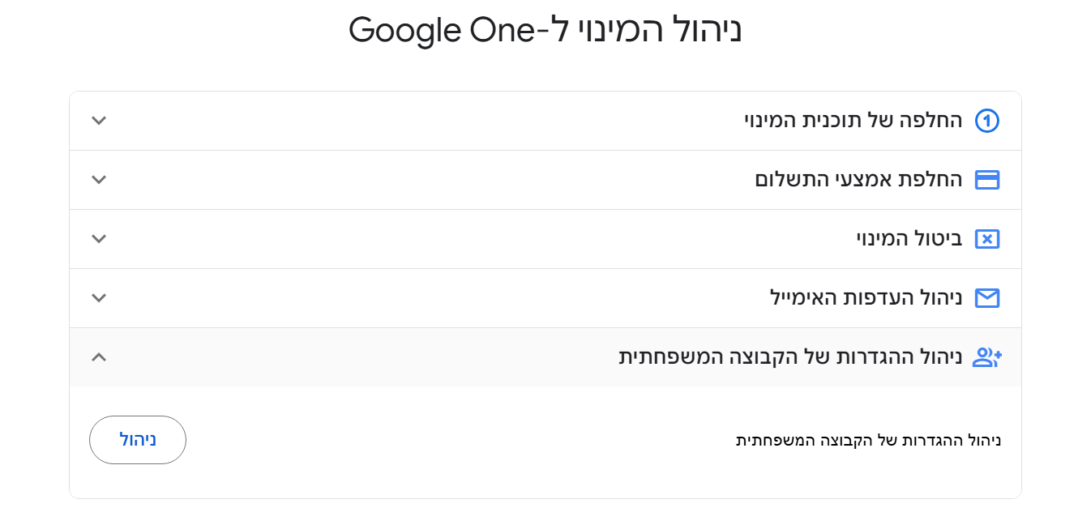Expand the החלפת אמצעי התשלום chevron
Screen dimensions: 1078x525
(x=99, y=180)
